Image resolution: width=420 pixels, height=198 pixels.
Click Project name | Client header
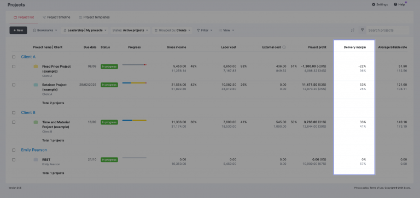click(x=48, y=47)
